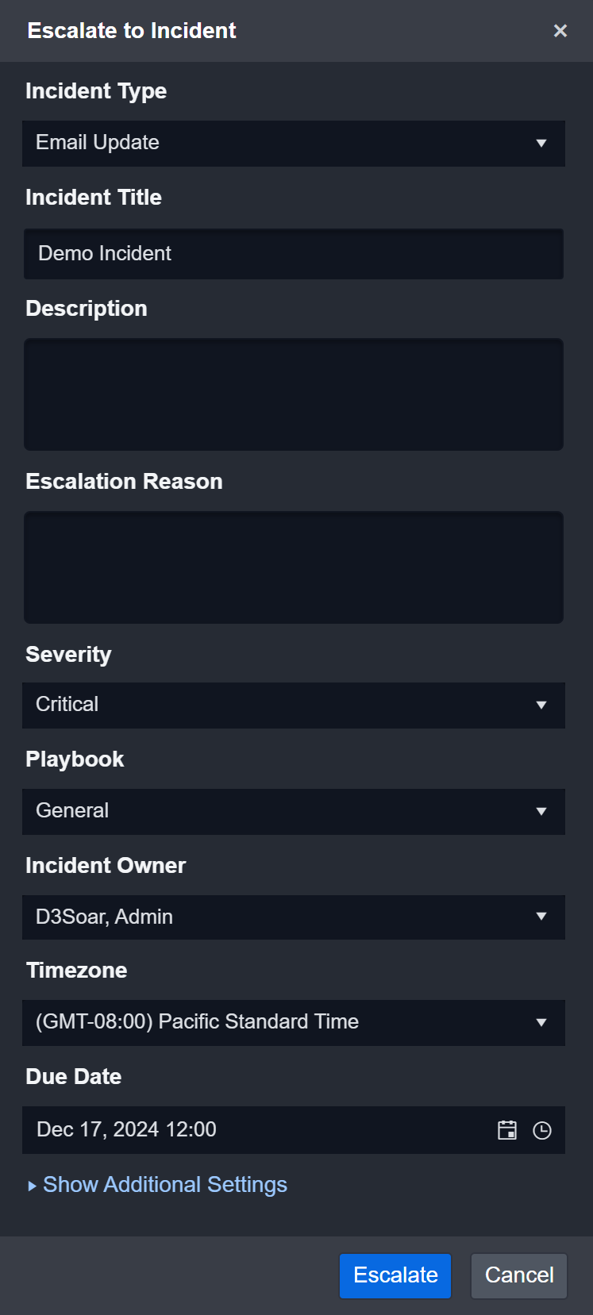Select the Pacific Standard Time timezone value

(x=196, y=1022)
